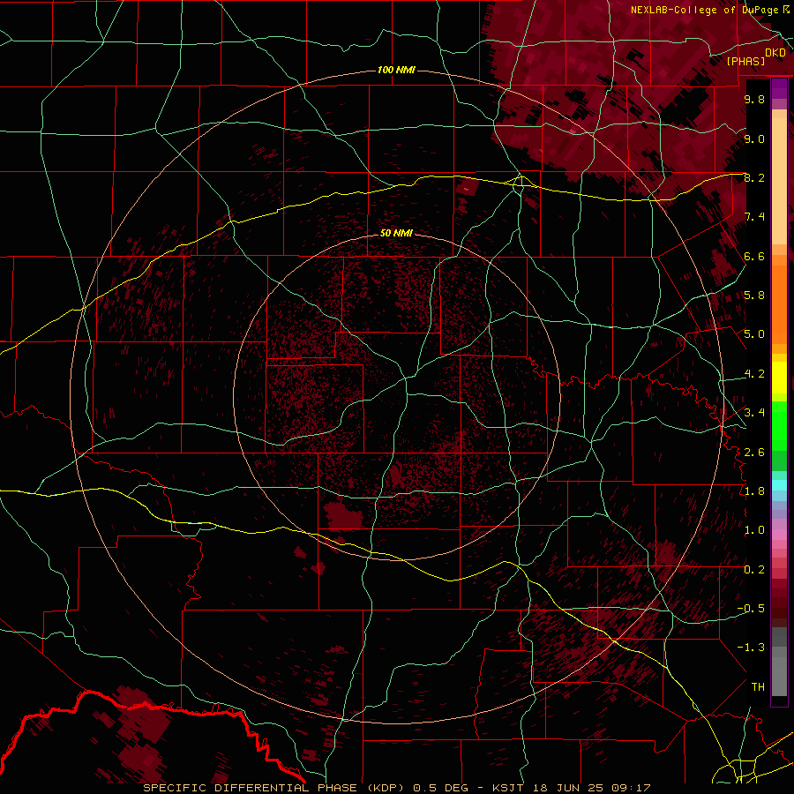Click the 50 NMI range ring label
The height and width of the screenshot is (794, 794).
(x=396, y=234)
